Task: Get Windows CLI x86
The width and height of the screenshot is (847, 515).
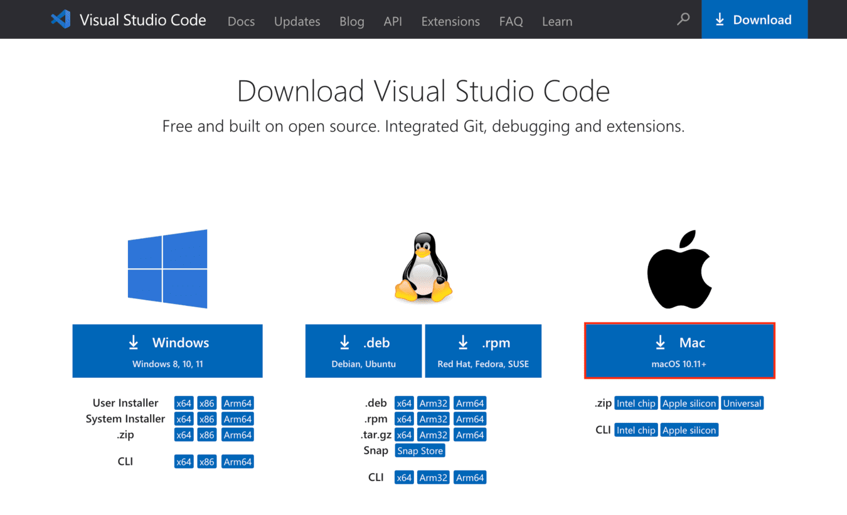Action: click(x=207, y=462)
